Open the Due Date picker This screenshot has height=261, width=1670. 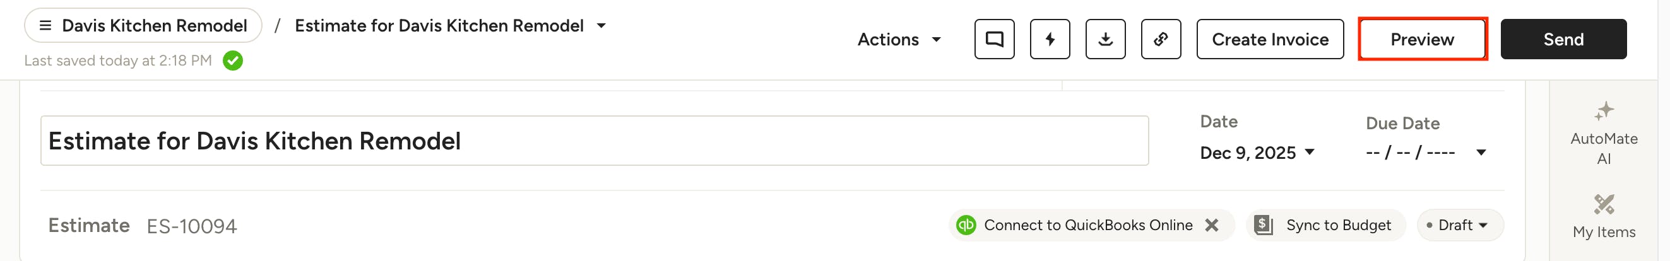coord(1425,153)
